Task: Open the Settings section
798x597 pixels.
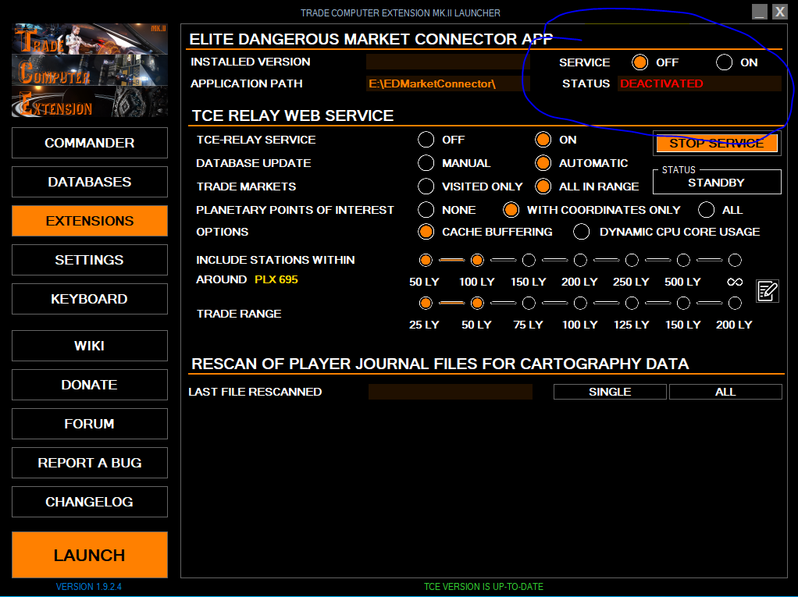Action: click(x=90, y=260)
